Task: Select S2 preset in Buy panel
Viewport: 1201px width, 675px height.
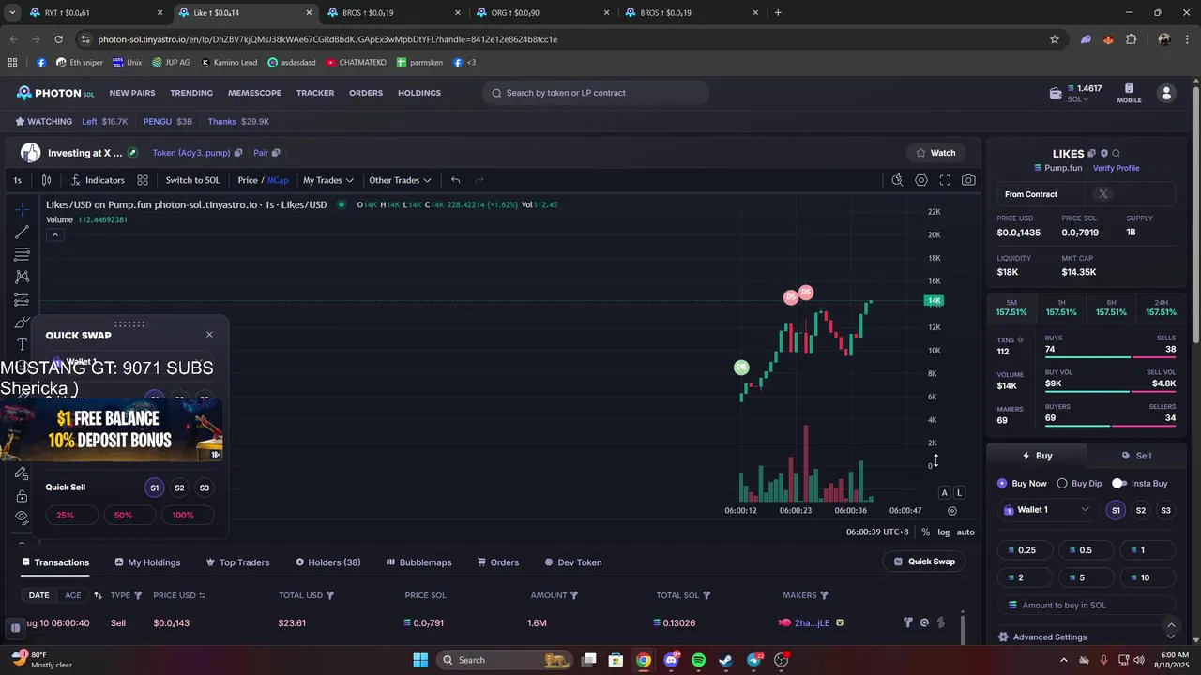Action: point(1141,510)
